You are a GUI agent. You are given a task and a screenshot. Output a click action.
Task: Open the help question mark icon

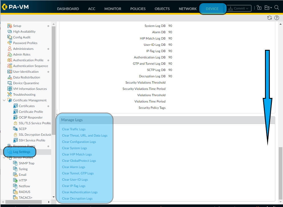(x=276, y=18)
